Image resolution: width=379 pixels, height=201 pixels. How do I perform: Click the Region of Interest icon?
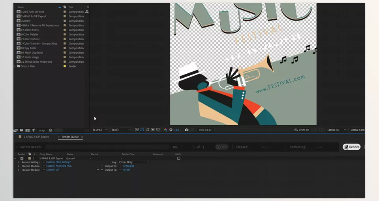tap(153, 130)
